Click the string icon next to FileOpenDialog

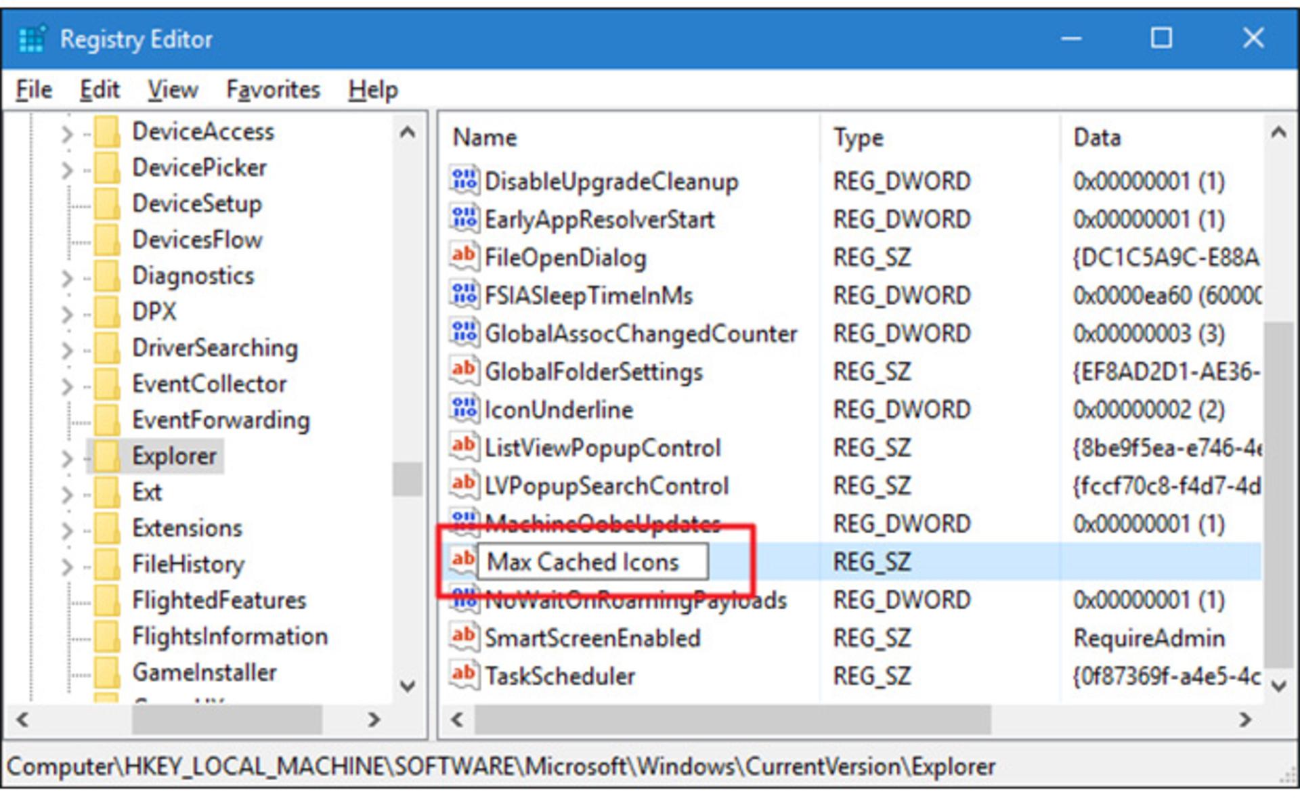464,257
